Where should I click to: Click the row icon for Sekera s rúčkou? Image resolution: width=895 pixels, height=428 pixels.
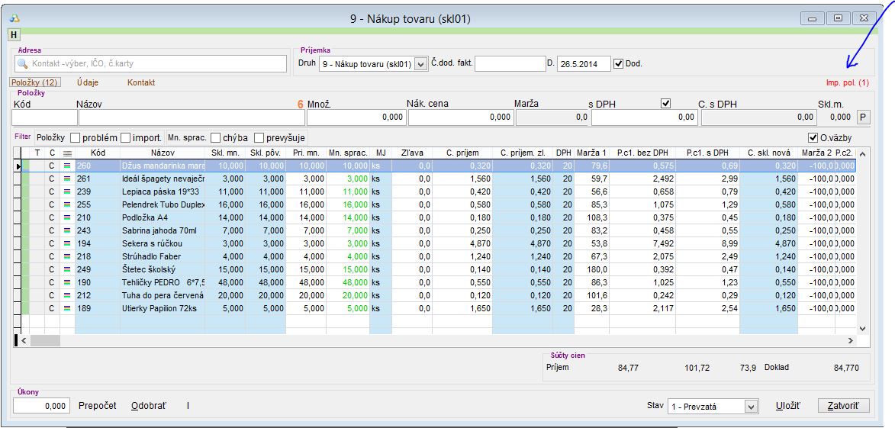click(67, 243)
